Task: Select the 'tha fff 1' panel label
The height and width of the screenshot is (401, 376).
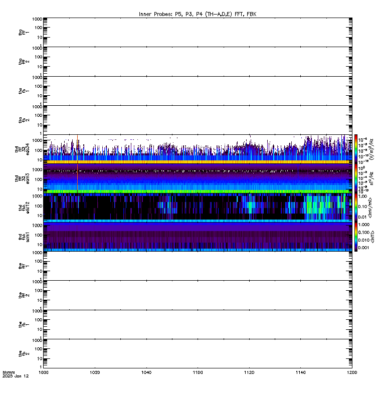Action: (24, 33)
